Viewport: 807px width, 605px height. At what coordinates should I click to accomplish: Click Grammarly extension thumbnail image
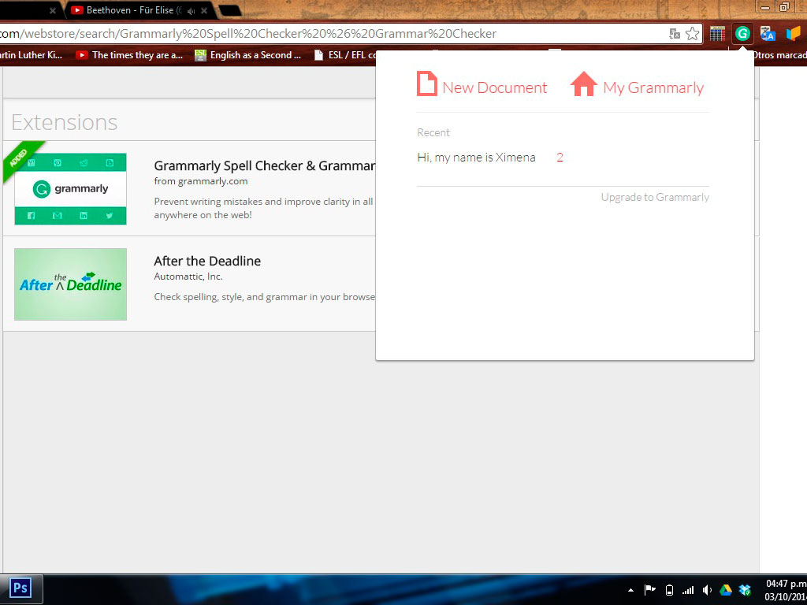[70, 189]
